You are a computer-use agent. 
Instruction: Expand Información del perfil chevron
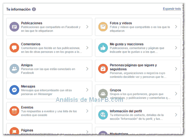point(176,115)
